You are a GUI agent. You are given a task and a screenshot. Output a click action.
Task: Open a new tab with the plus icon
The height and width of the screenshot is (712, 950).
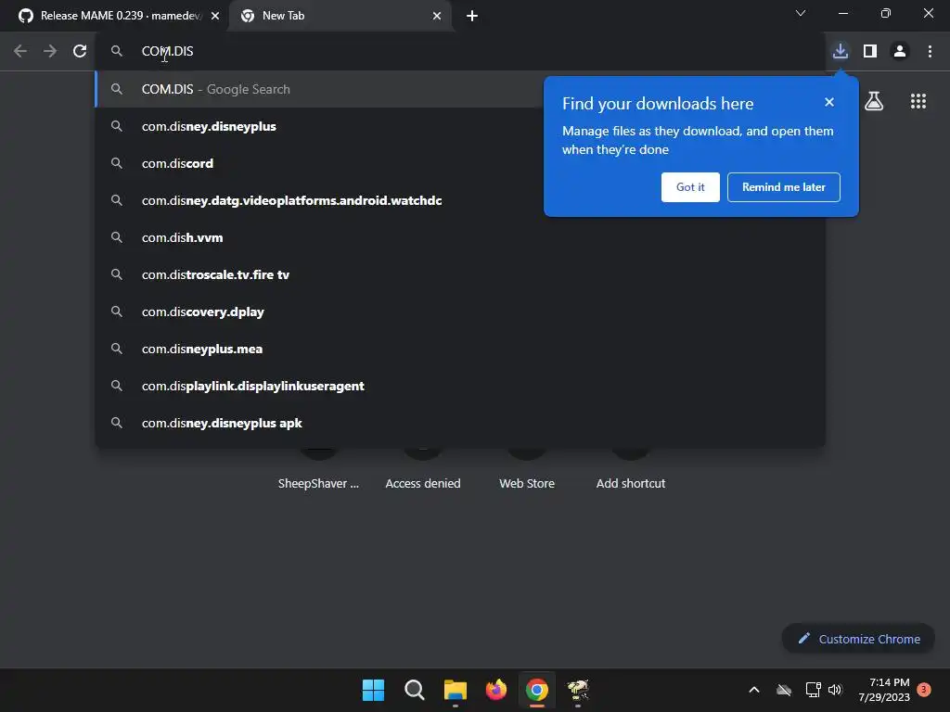click(x=472, y=17)
